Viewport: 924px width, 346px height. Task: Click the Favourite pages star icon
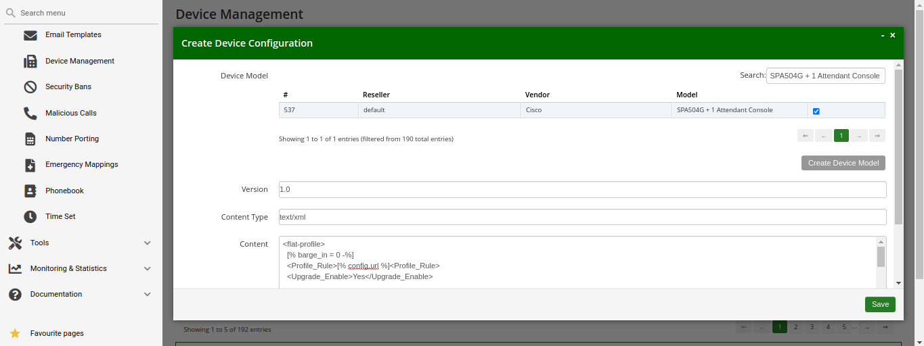pos(15,333)
